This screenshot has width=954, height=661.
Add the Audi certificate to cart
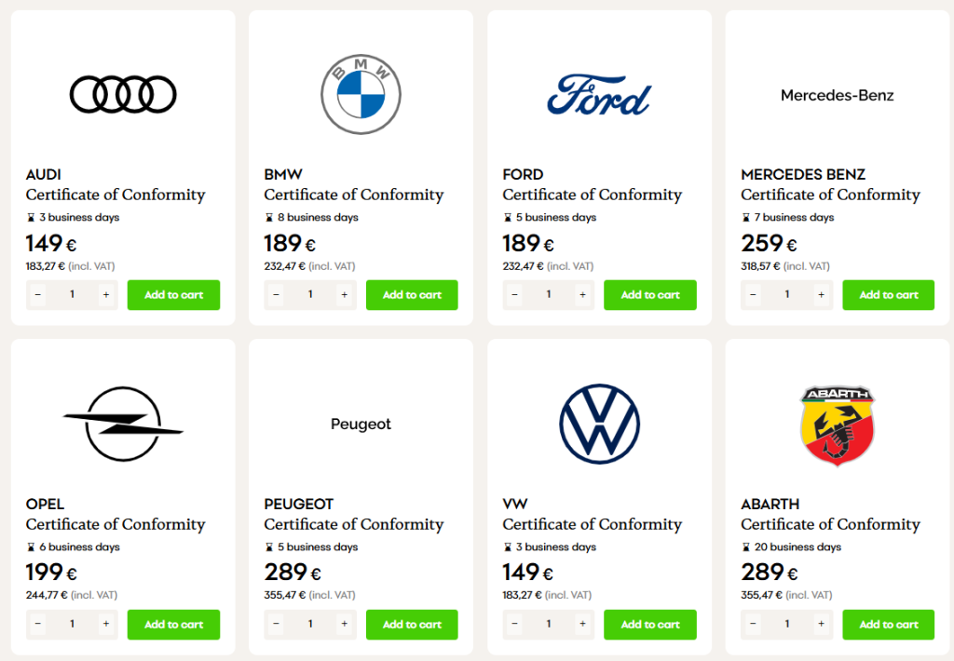tap(173, 295)
